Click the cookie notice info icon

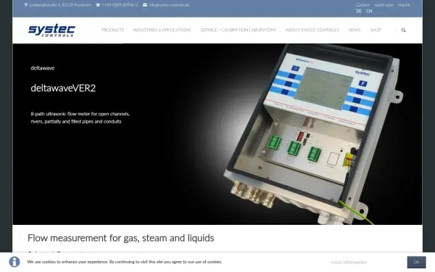point(14,262)
